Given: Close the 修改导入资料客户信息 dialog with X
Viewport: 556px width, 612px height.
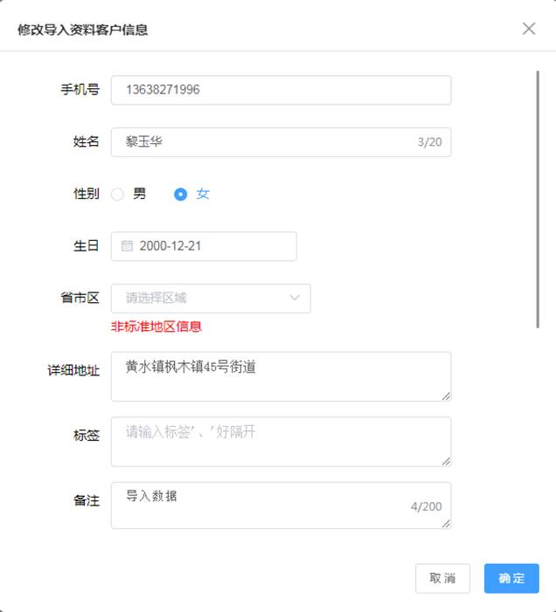Looking at the screenshot, I should [x=529, y=29].
